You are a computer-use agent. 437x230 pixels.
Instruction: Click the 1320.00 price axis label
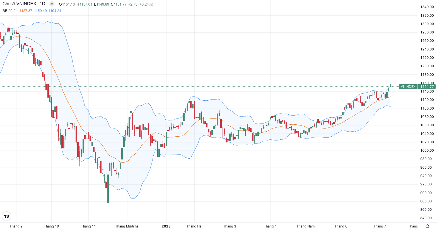(x=427, y=15)
